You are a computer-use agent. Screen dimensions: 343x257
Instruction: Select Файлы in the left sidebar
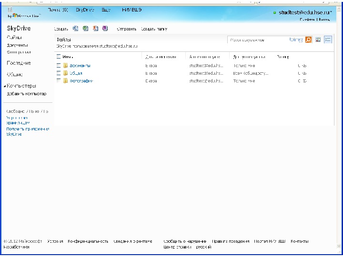(14, 38)
